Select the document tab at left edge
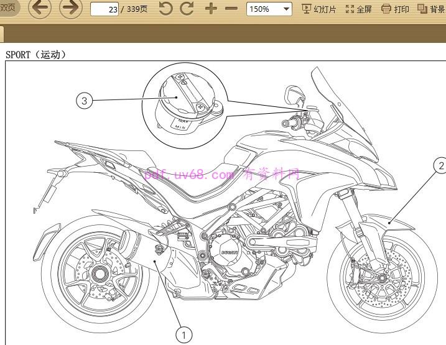Screen dimensions: 446x345 click(2, 34)
